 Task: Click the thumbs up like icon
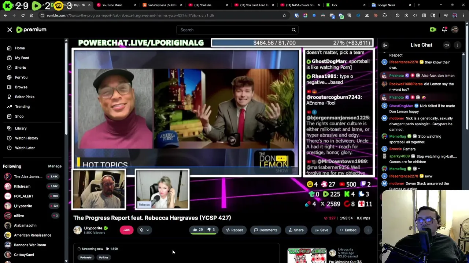(x=195, y=230)
